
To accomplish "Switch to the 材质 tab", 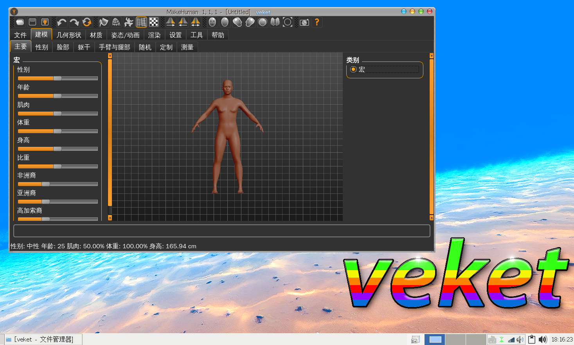I will point(96,35).
